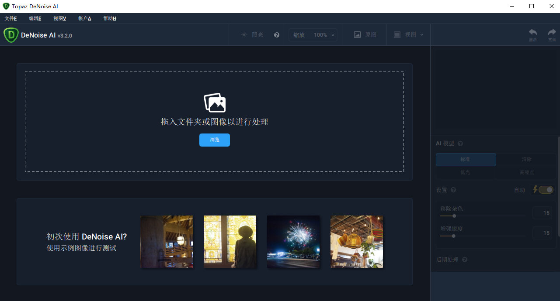Click the 照亮 label in the toolbar
This screenshot has width=560, height=301.
point(257,35)
